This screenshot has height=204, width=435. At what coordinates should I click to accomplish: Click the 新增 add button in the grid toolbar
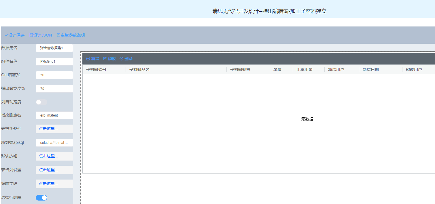click(x=93, y=59)
